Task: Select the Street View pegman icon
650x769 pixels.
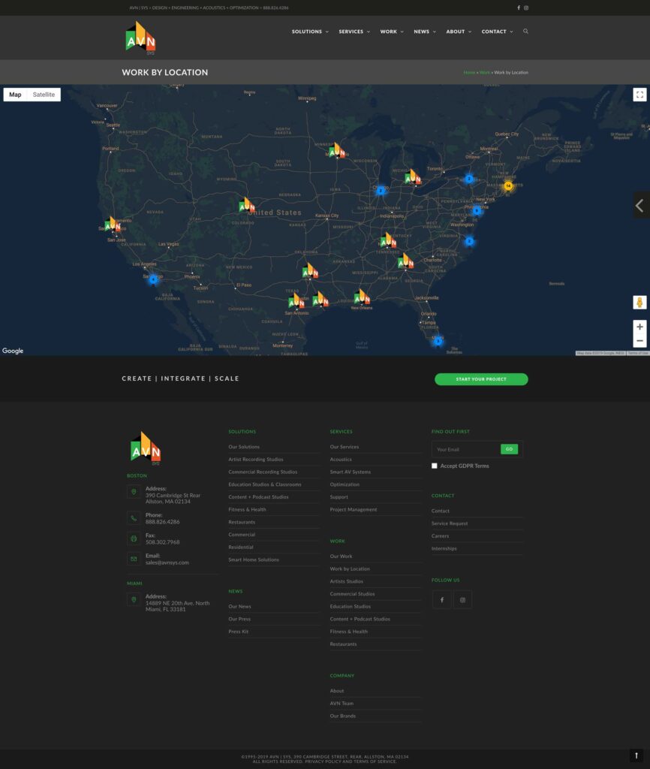Action: pos(639,303)
